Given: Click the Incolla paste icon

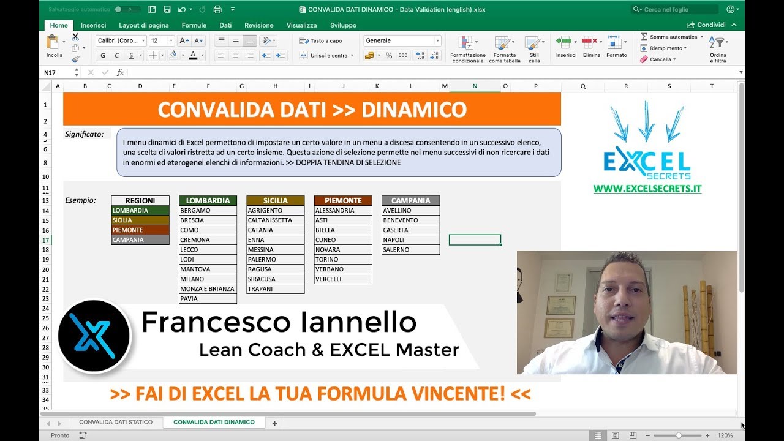Looking at the screenshot, I should click(x=55, y=46).
